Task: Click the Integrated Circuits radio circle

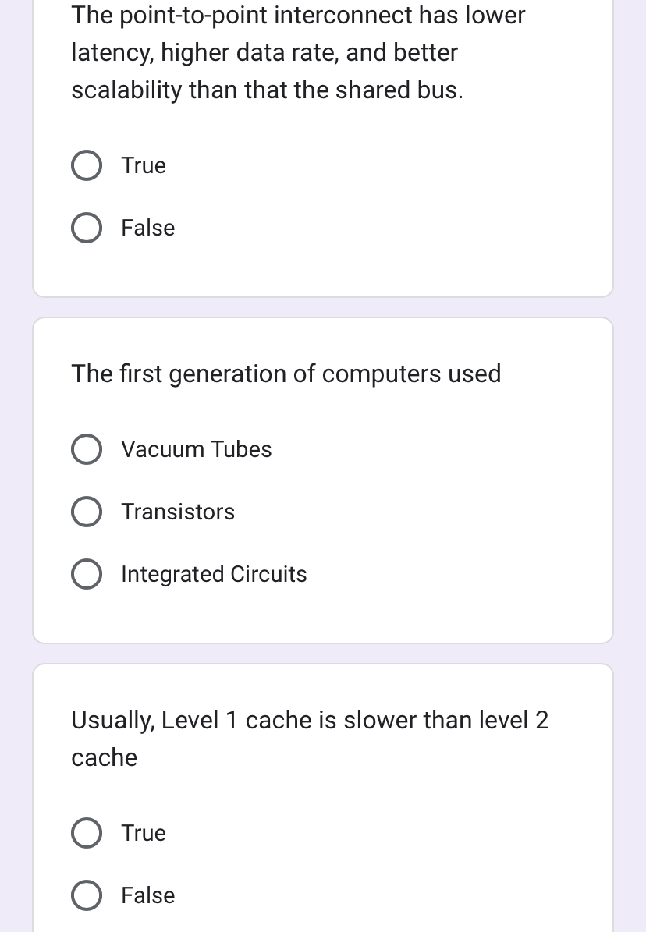Action: pos(87,574)
